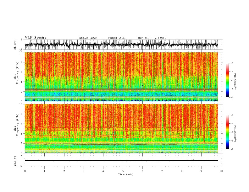Screen dimensions: 249x192
Task: Click the ch.3 flat waveform trace
Action: (121, 161)
